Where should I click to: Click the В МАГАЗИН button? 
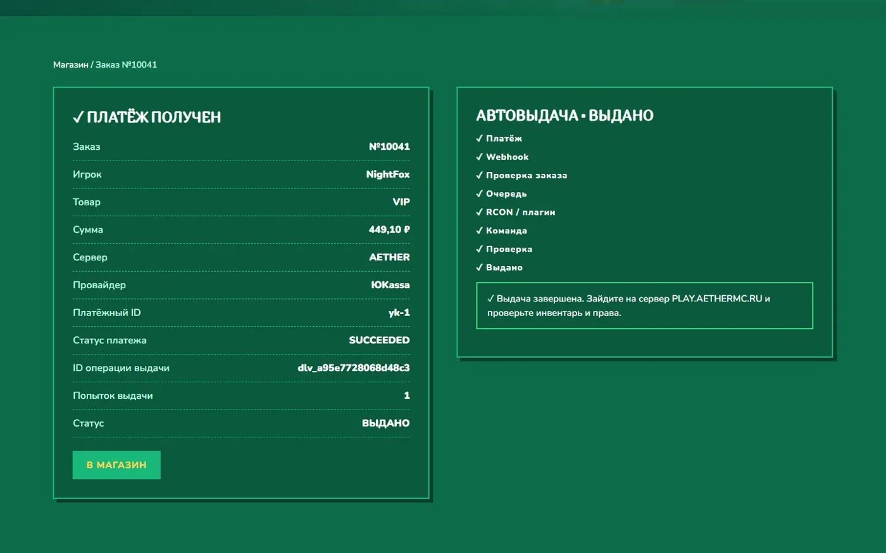click(x=116, y=465)
